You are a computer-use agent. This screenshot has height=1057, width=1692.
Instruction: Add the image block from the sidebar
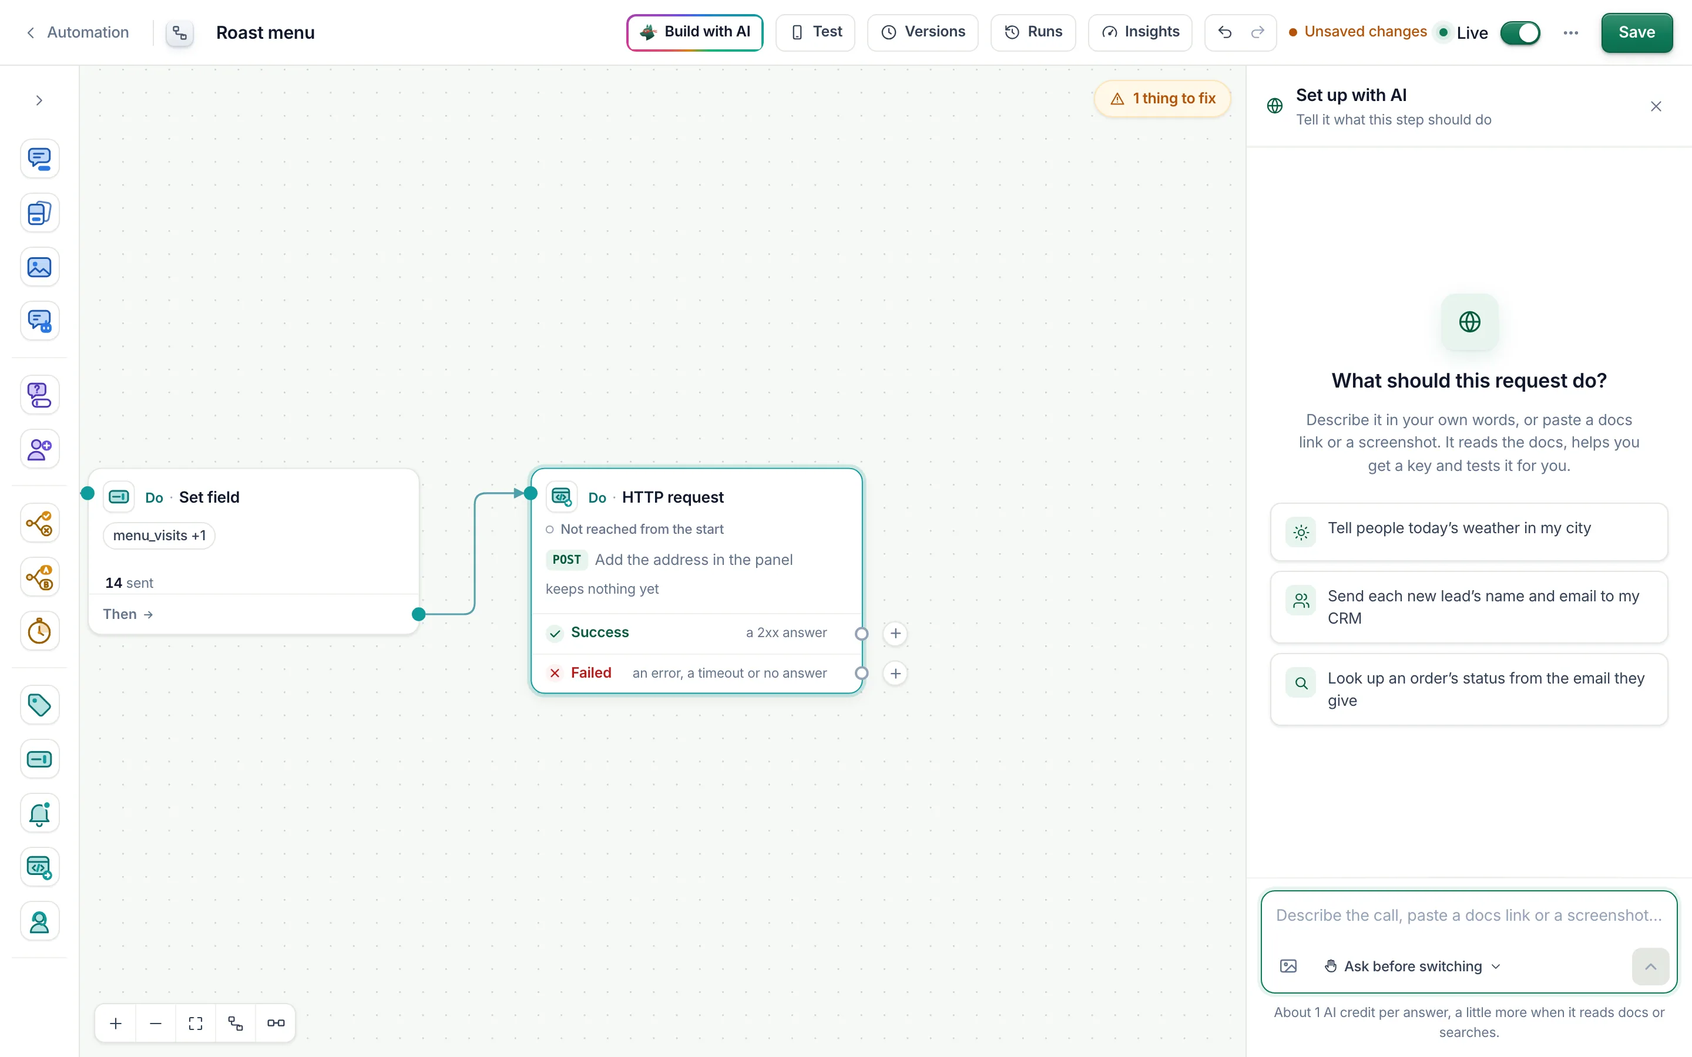click(39, 267)
